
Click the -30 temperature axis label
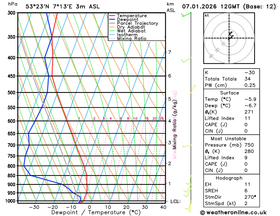click(34, 207)
